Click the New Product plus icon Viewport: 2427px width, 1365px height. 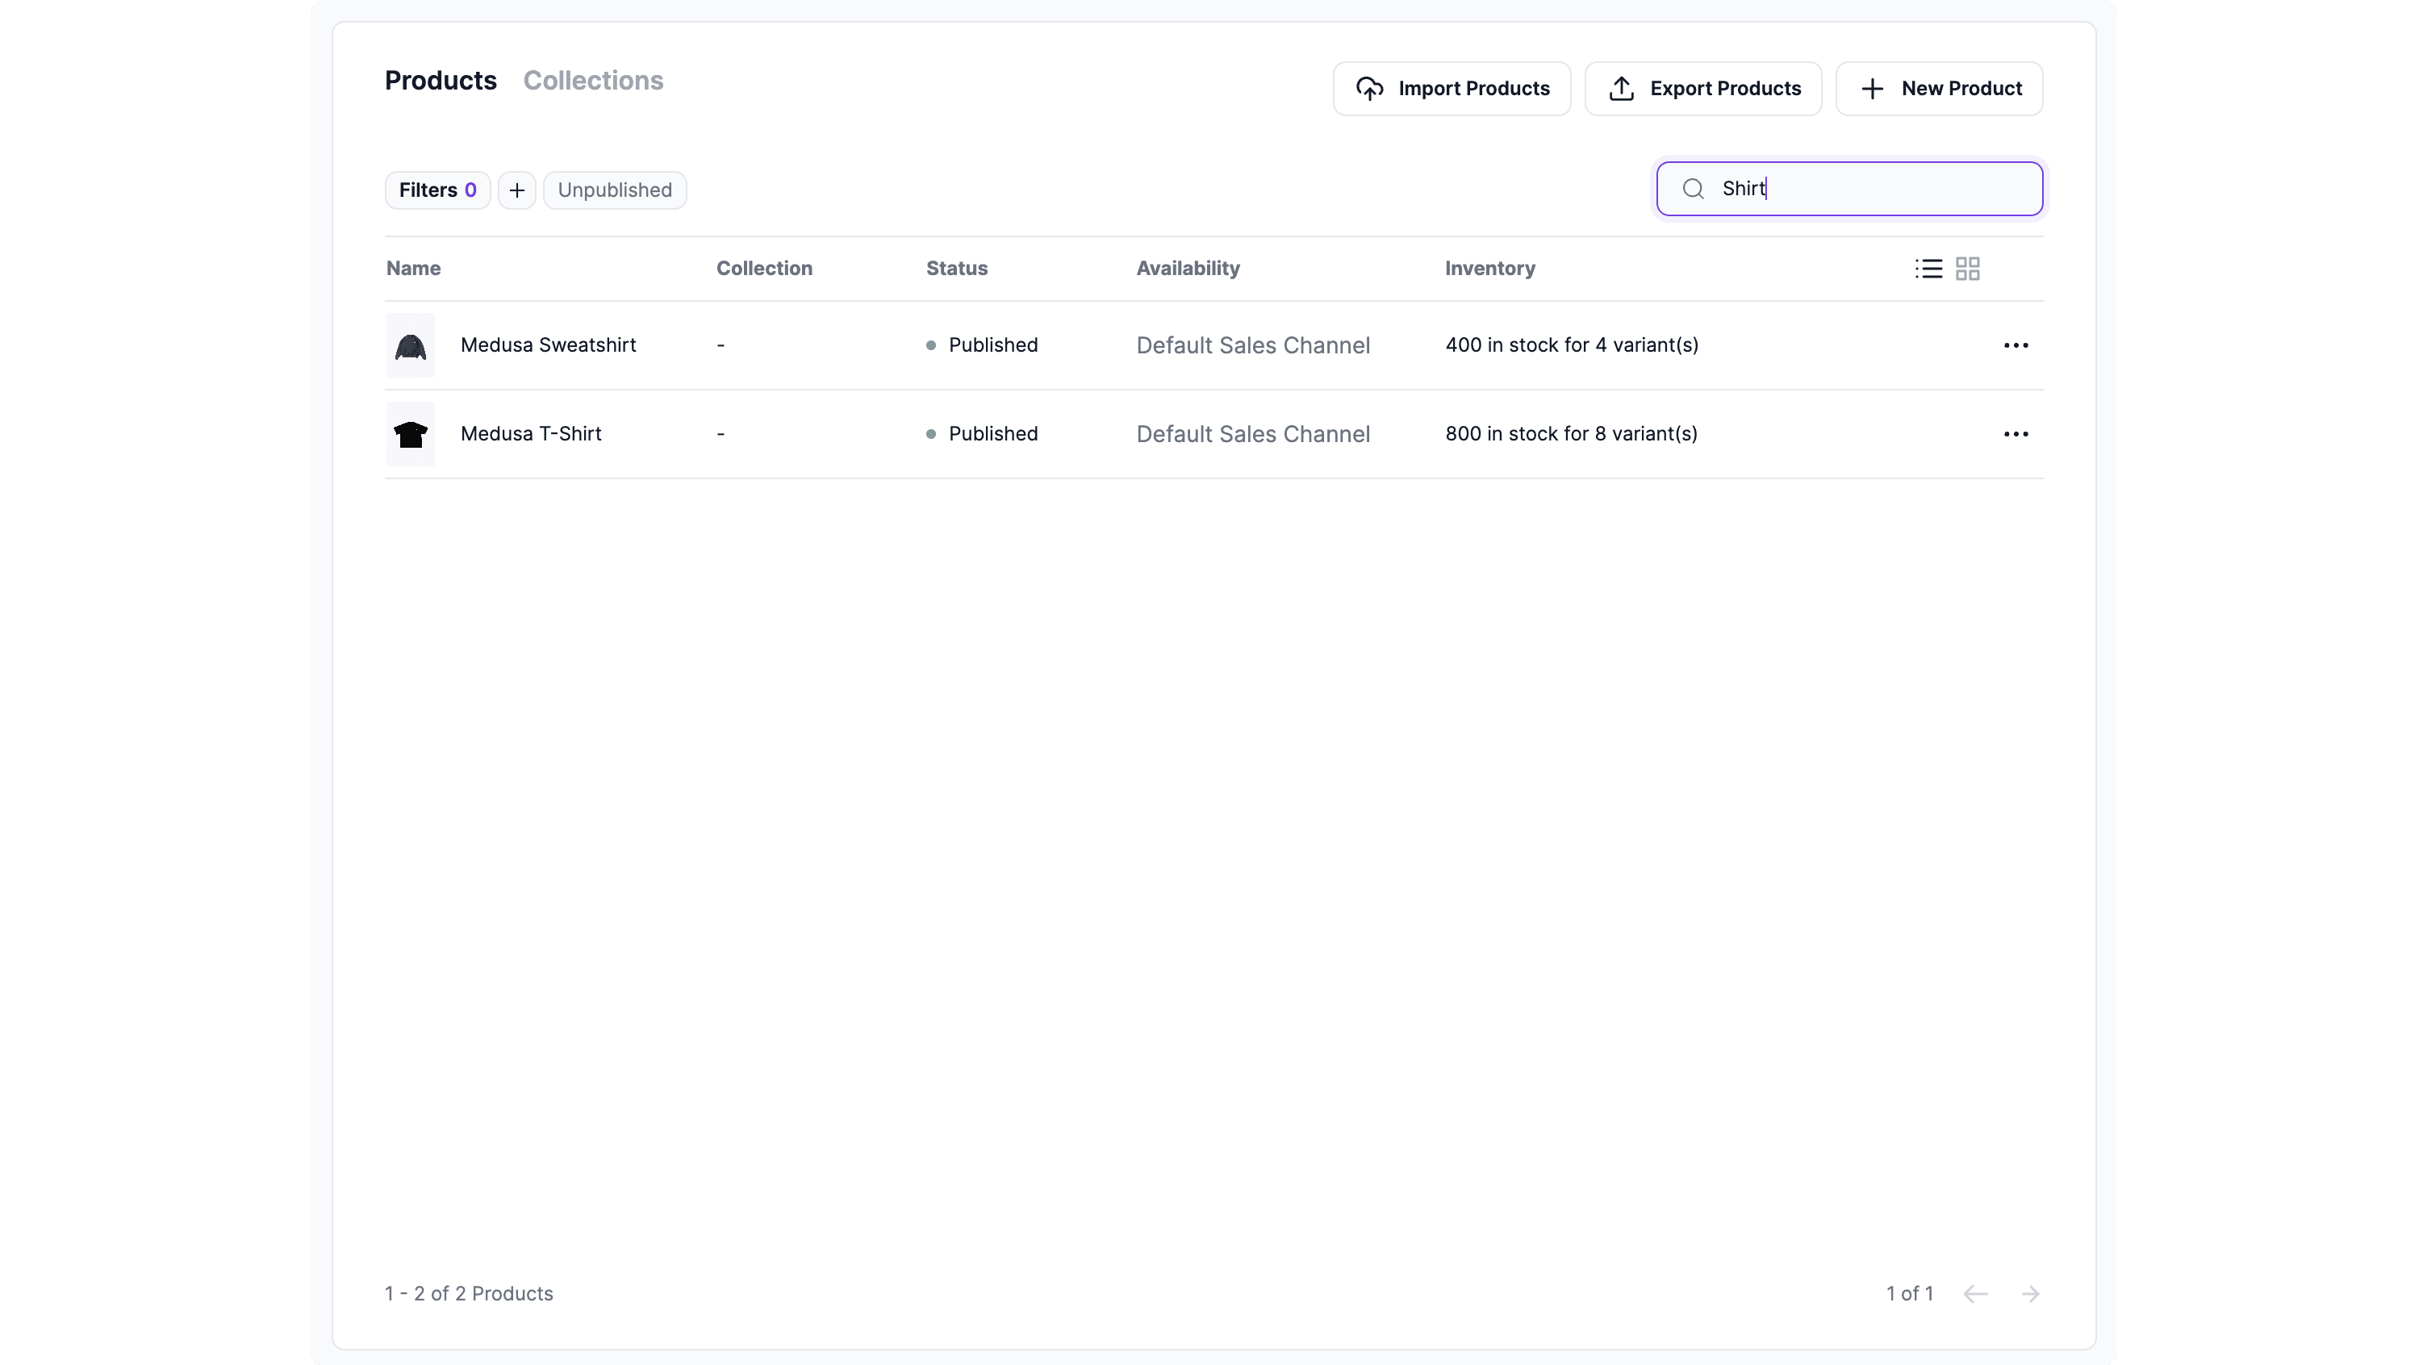tap(1872, 88)
